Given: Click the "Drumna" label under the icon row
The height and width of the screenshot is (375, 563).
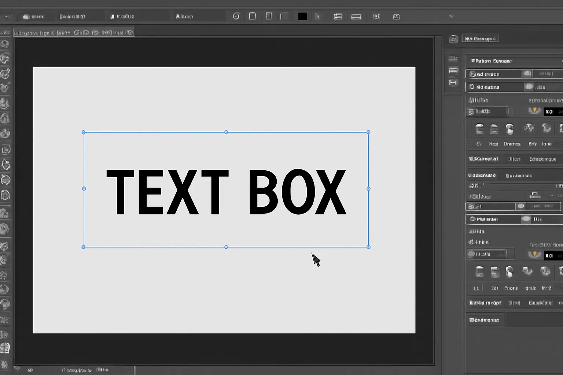Looking at the screenshot, I should point(512,144).
